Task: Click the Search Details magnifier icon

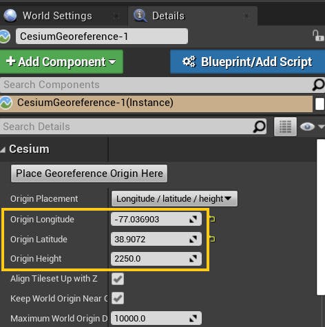Action: [x=260, y=127]
